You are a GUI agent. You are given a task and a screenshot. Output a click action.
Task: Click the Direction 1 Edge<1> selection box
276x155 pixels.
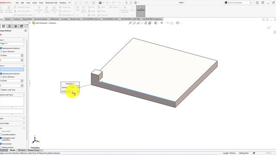coord(12,44)
